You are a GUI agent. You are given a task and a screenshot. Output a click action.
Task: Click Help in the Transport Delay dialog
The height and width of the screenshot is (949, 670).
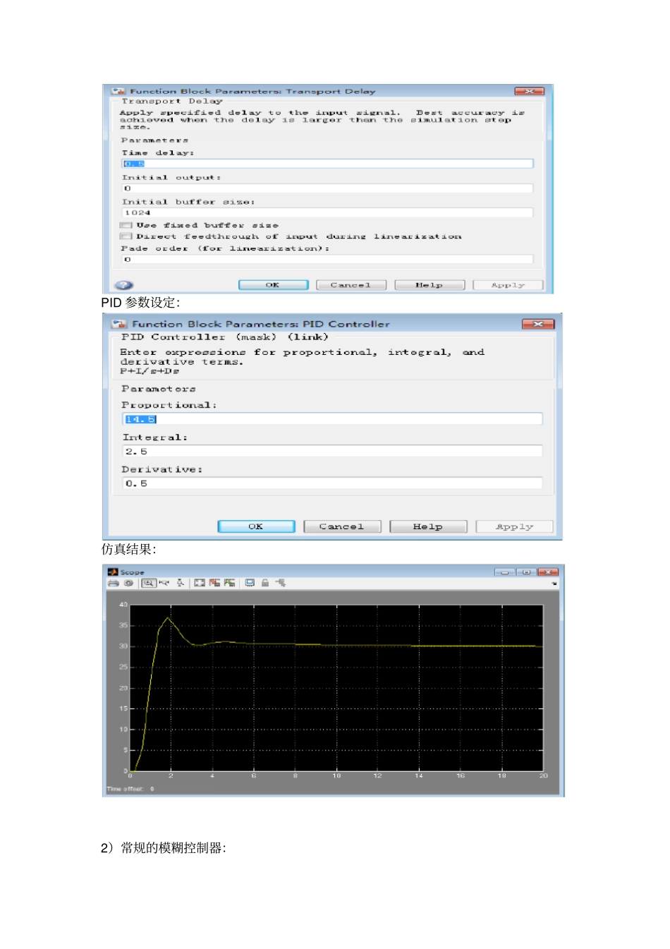click(x=430, y=285)
